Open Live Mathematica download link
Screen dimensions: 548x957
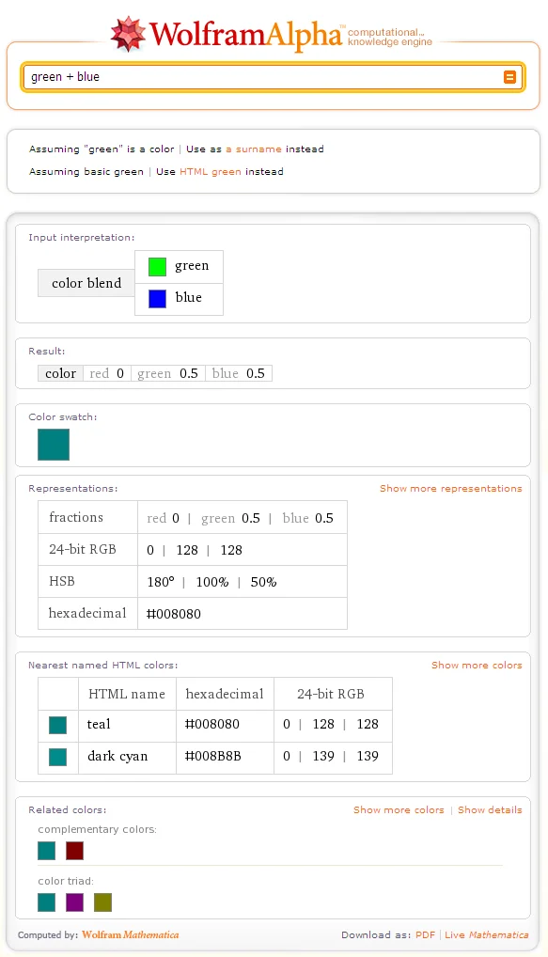coord(486,935)
